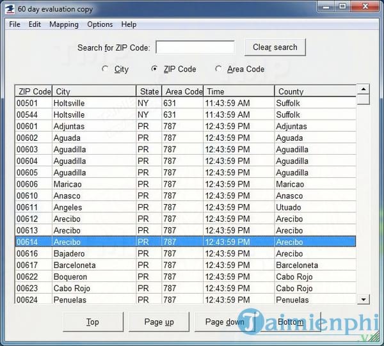Click the Clear search button

tap(275, 47)
